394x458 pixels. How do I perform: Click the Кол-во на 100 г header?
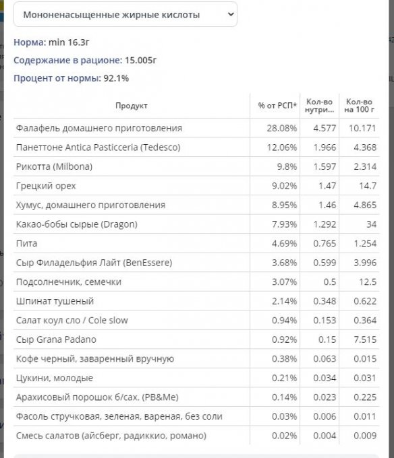pyautogui.click(x=359, y=106)
